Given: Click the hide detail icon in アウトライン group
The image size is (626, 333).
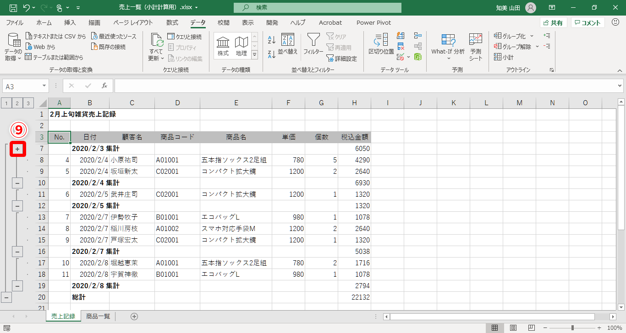Looking at the screenshot, I should [546, 46].
